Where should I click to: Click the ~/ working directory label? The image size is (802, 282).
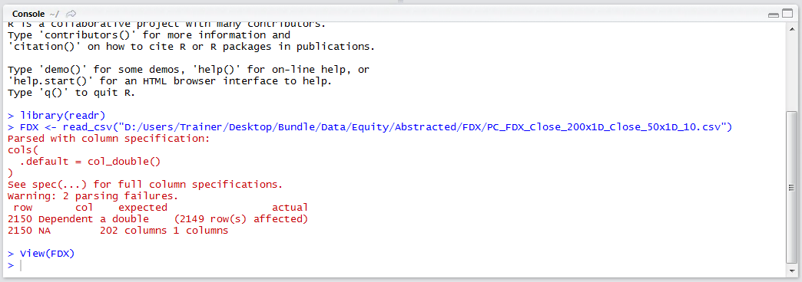click(54, 15)
